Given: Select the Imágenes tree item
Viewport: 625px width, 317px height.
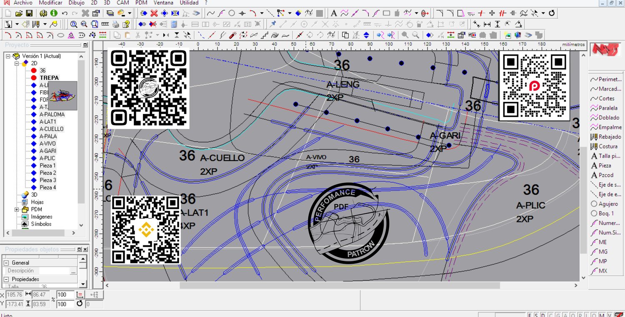Looking at the screenshot, I should tap(42, 217).
